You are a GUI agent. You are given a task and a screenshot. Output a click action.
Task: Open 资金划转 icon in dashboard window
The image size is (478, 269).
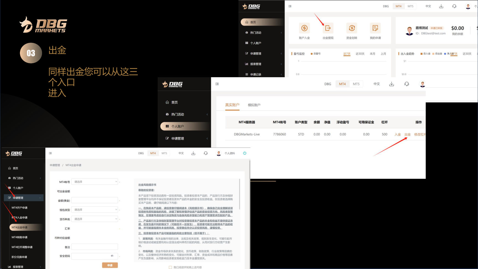click(352, 28)
